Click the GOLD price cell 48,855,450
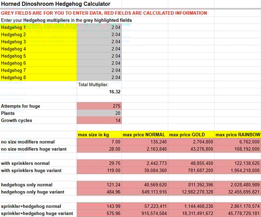The height and width of the screenshot is (217, 261). click(x=191, y=163)
